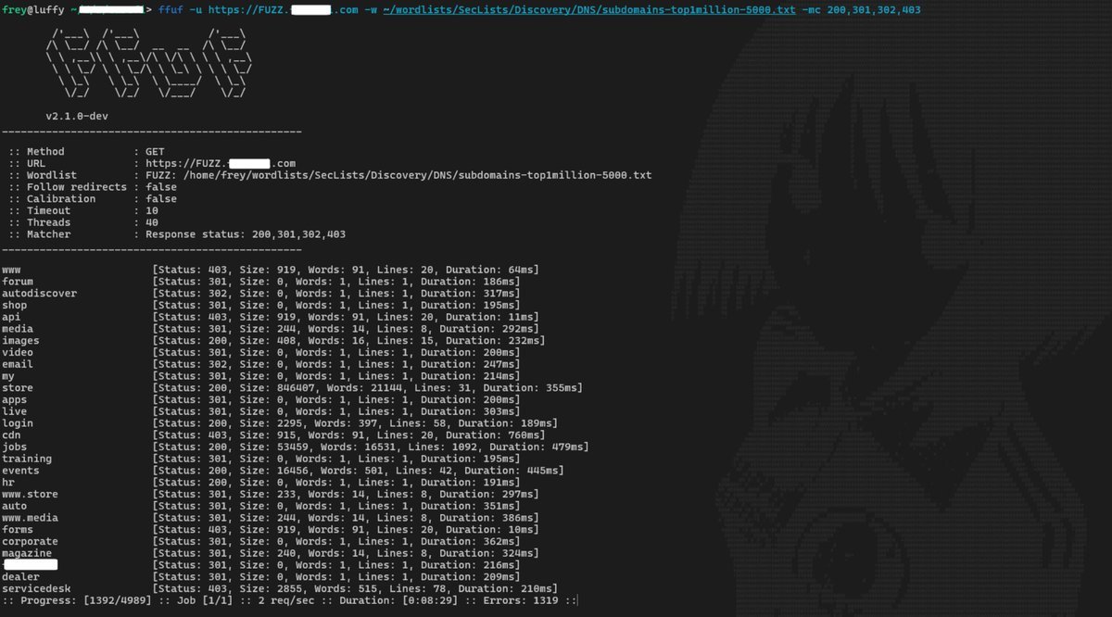Viewport: 1112px width, 617px height.
Task: Select the 'www.store' subdomain name
Action: (30, 494)
